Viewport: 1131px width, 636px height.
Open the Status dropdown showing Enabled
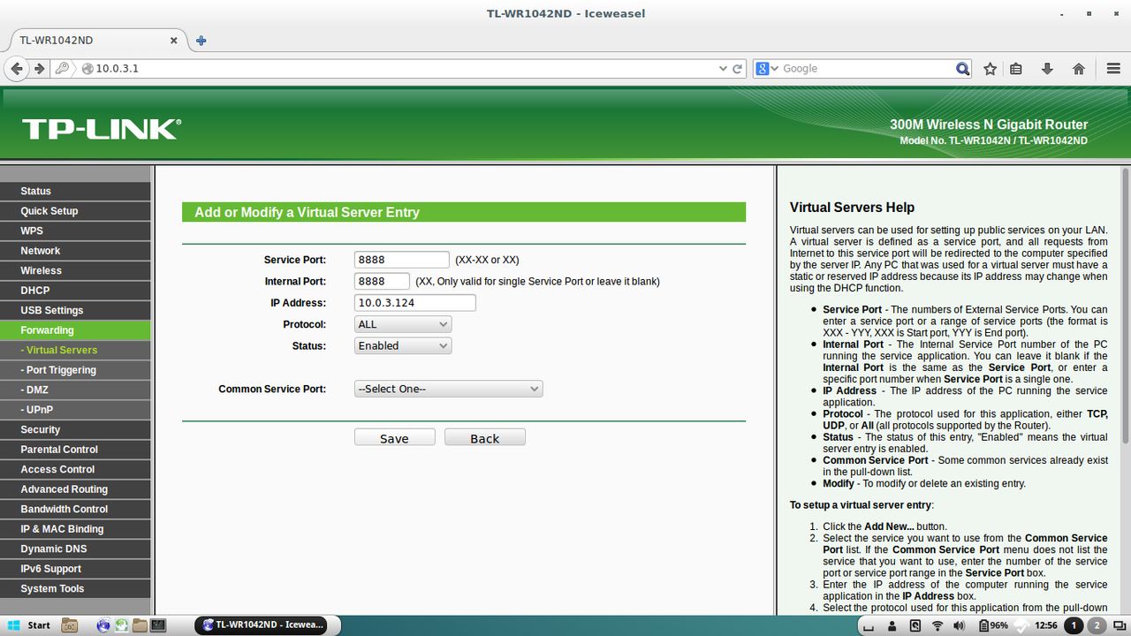[x=403, y=345]
